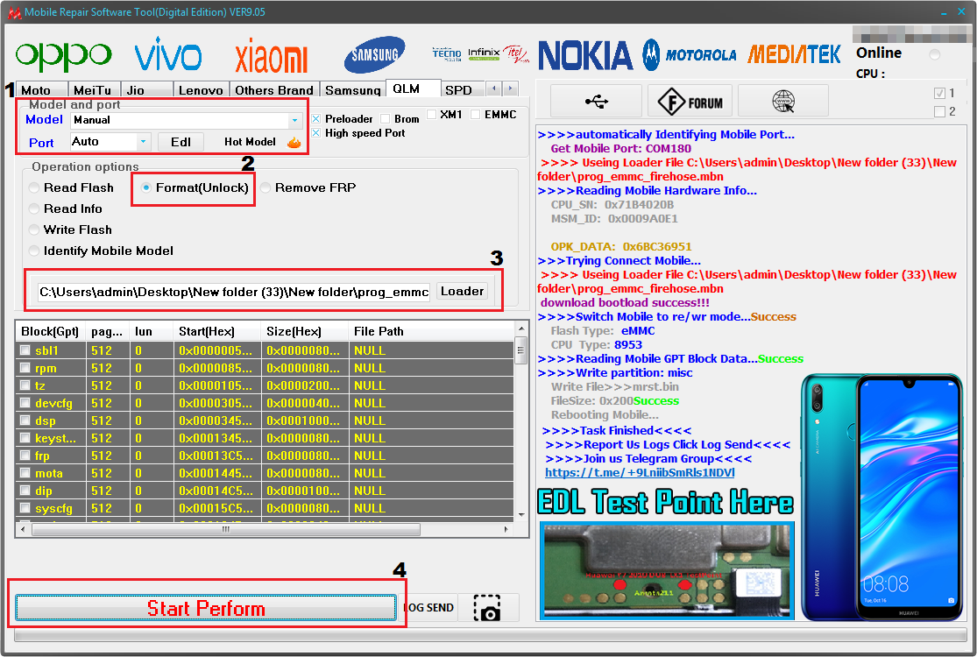Click the loader file path field

234,292
